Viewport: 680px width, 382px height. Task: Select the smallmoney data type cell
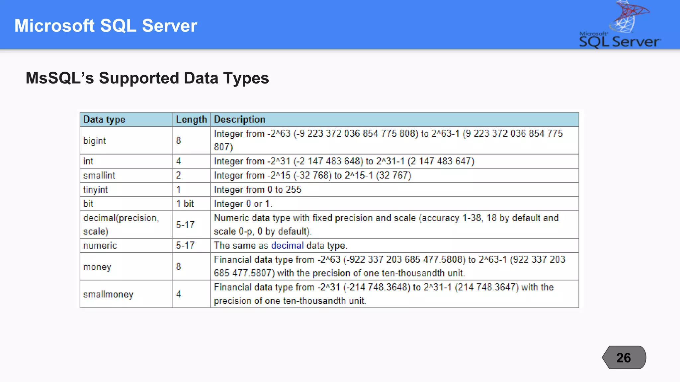(x=108, y=294)
